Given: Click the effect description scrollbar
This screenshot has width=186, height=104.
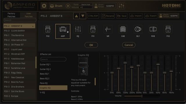Looking at the screenshot, I should coord(95,81).
